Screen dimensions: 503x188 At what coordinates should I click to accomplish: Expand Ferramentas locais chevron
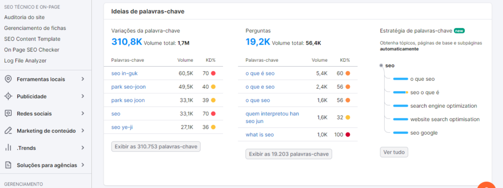pyautogui.click(x=83, y=79)
